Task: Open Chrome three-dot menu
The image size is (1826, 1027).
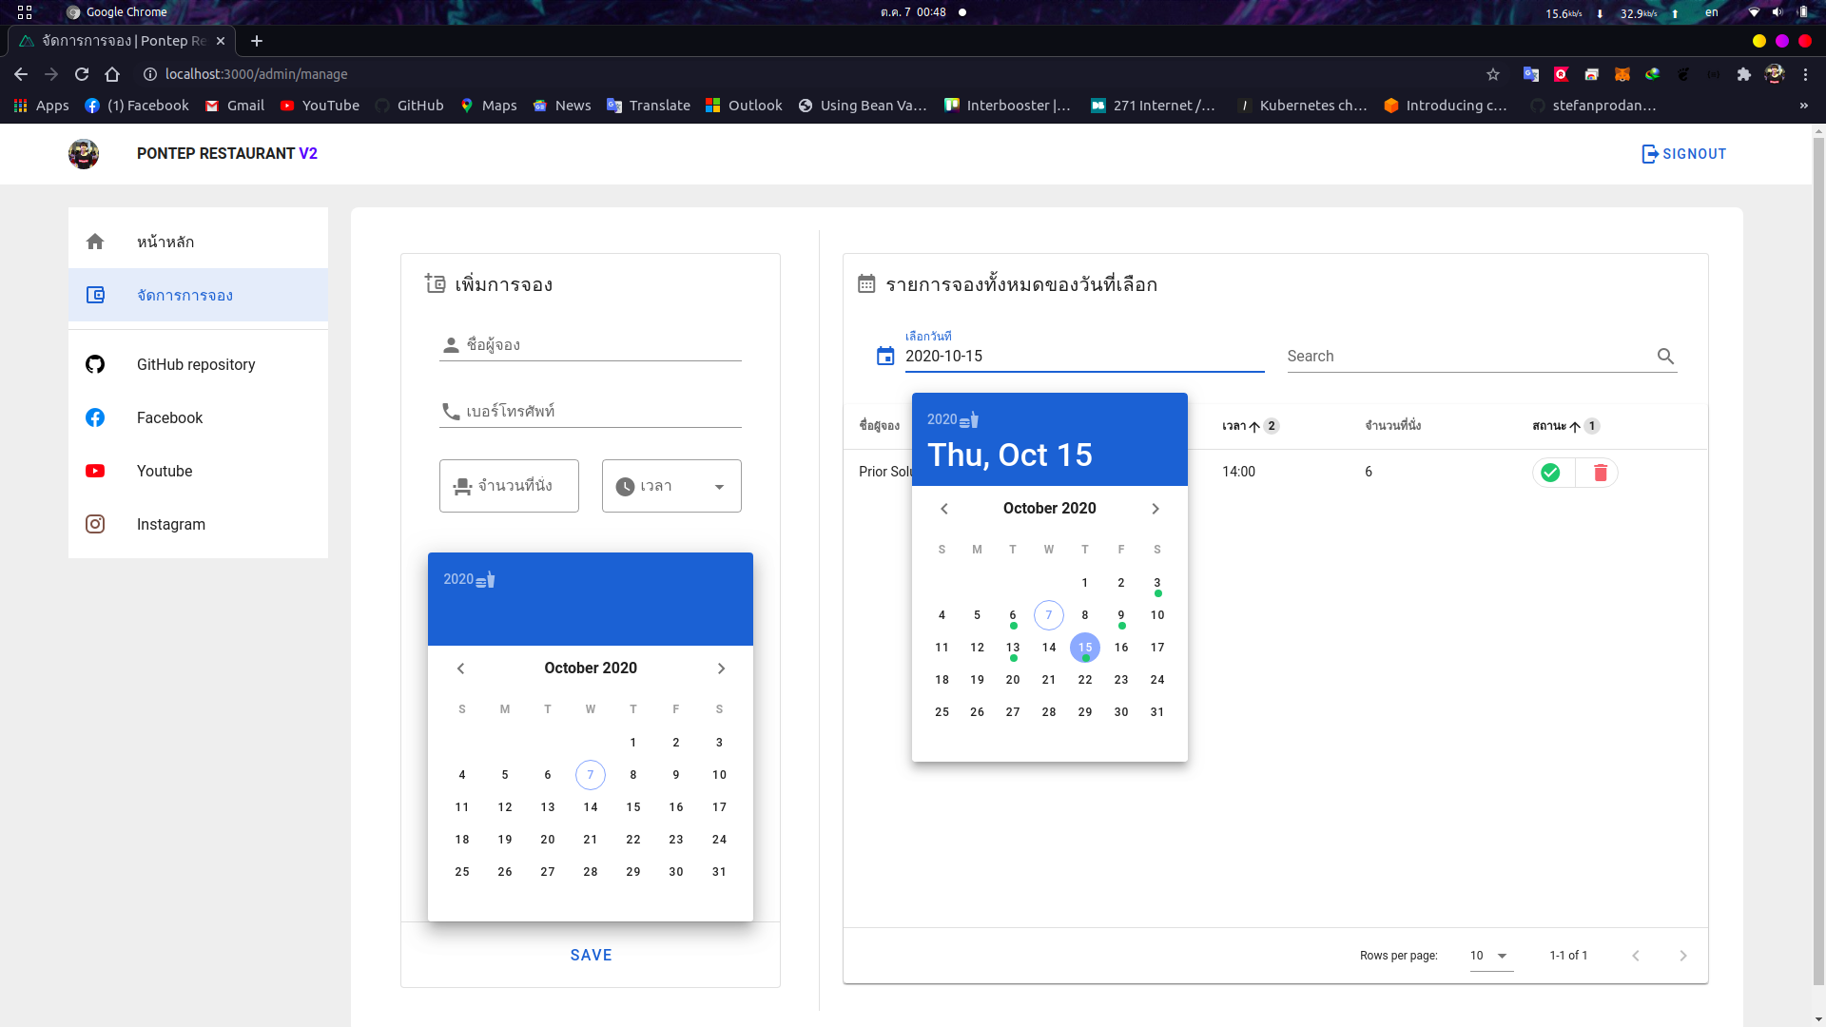Action: tap(1805, 74)
